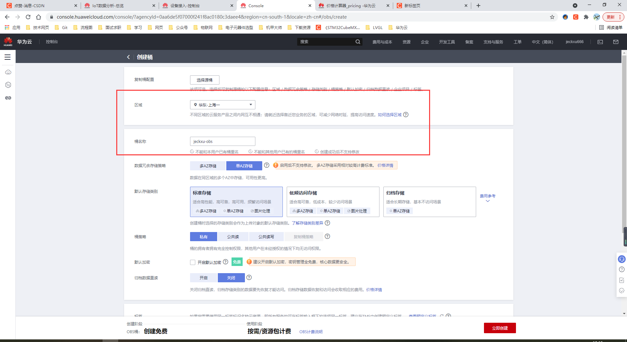The width and height of the screenshot is (627, 342).
Task: Click the search magnifier icon in header
Action: point(358,42)
